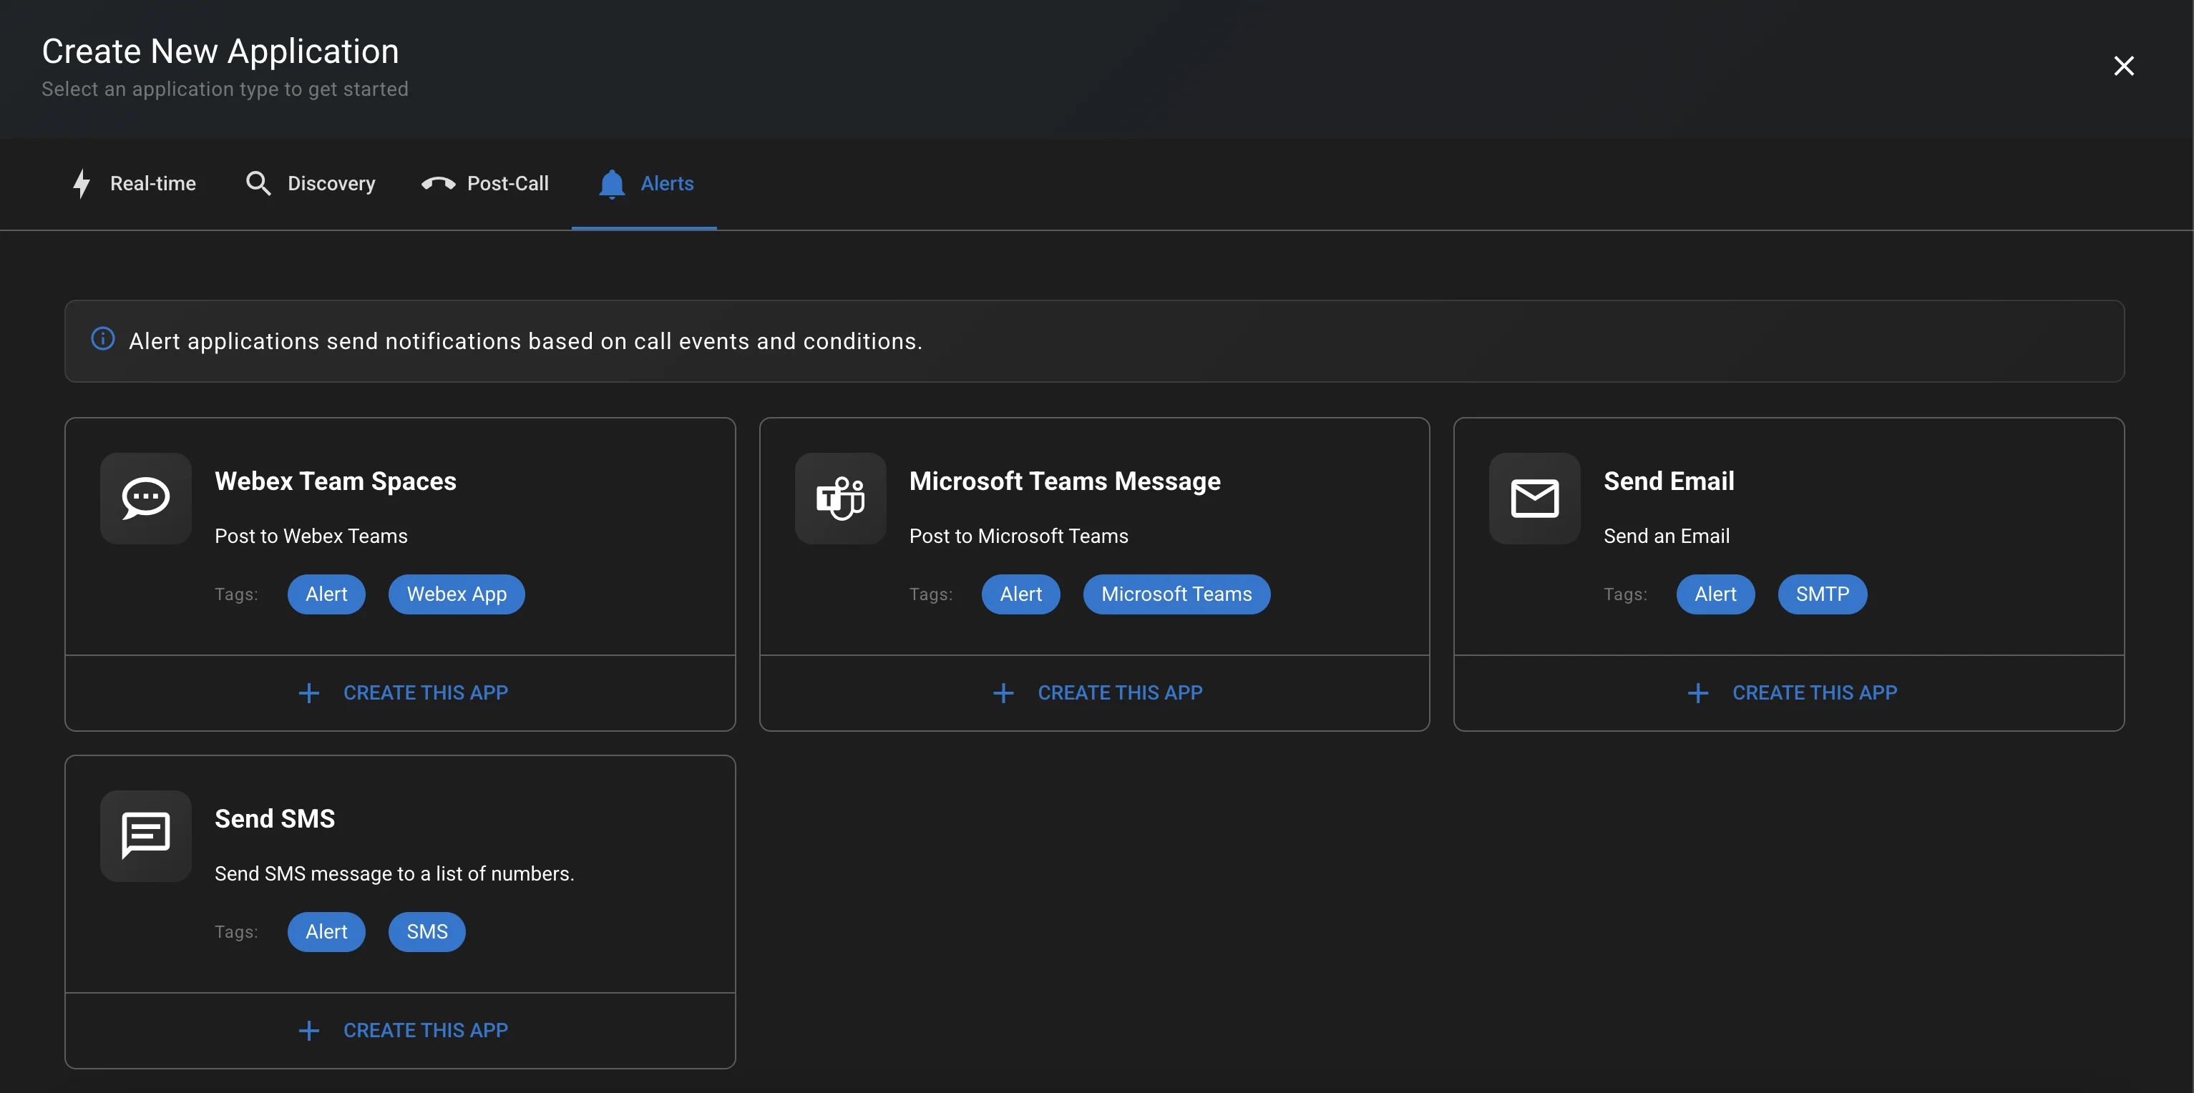Open the Discovery tab
The height and width of the screenshot is (1093, 2194).
click(x=310, y=183)
